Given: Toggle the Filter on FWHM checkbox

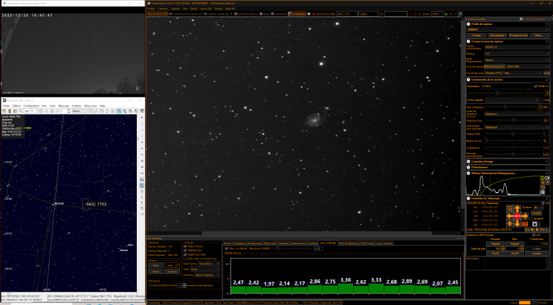Looking at the screenshot, I should click(226, 248).
